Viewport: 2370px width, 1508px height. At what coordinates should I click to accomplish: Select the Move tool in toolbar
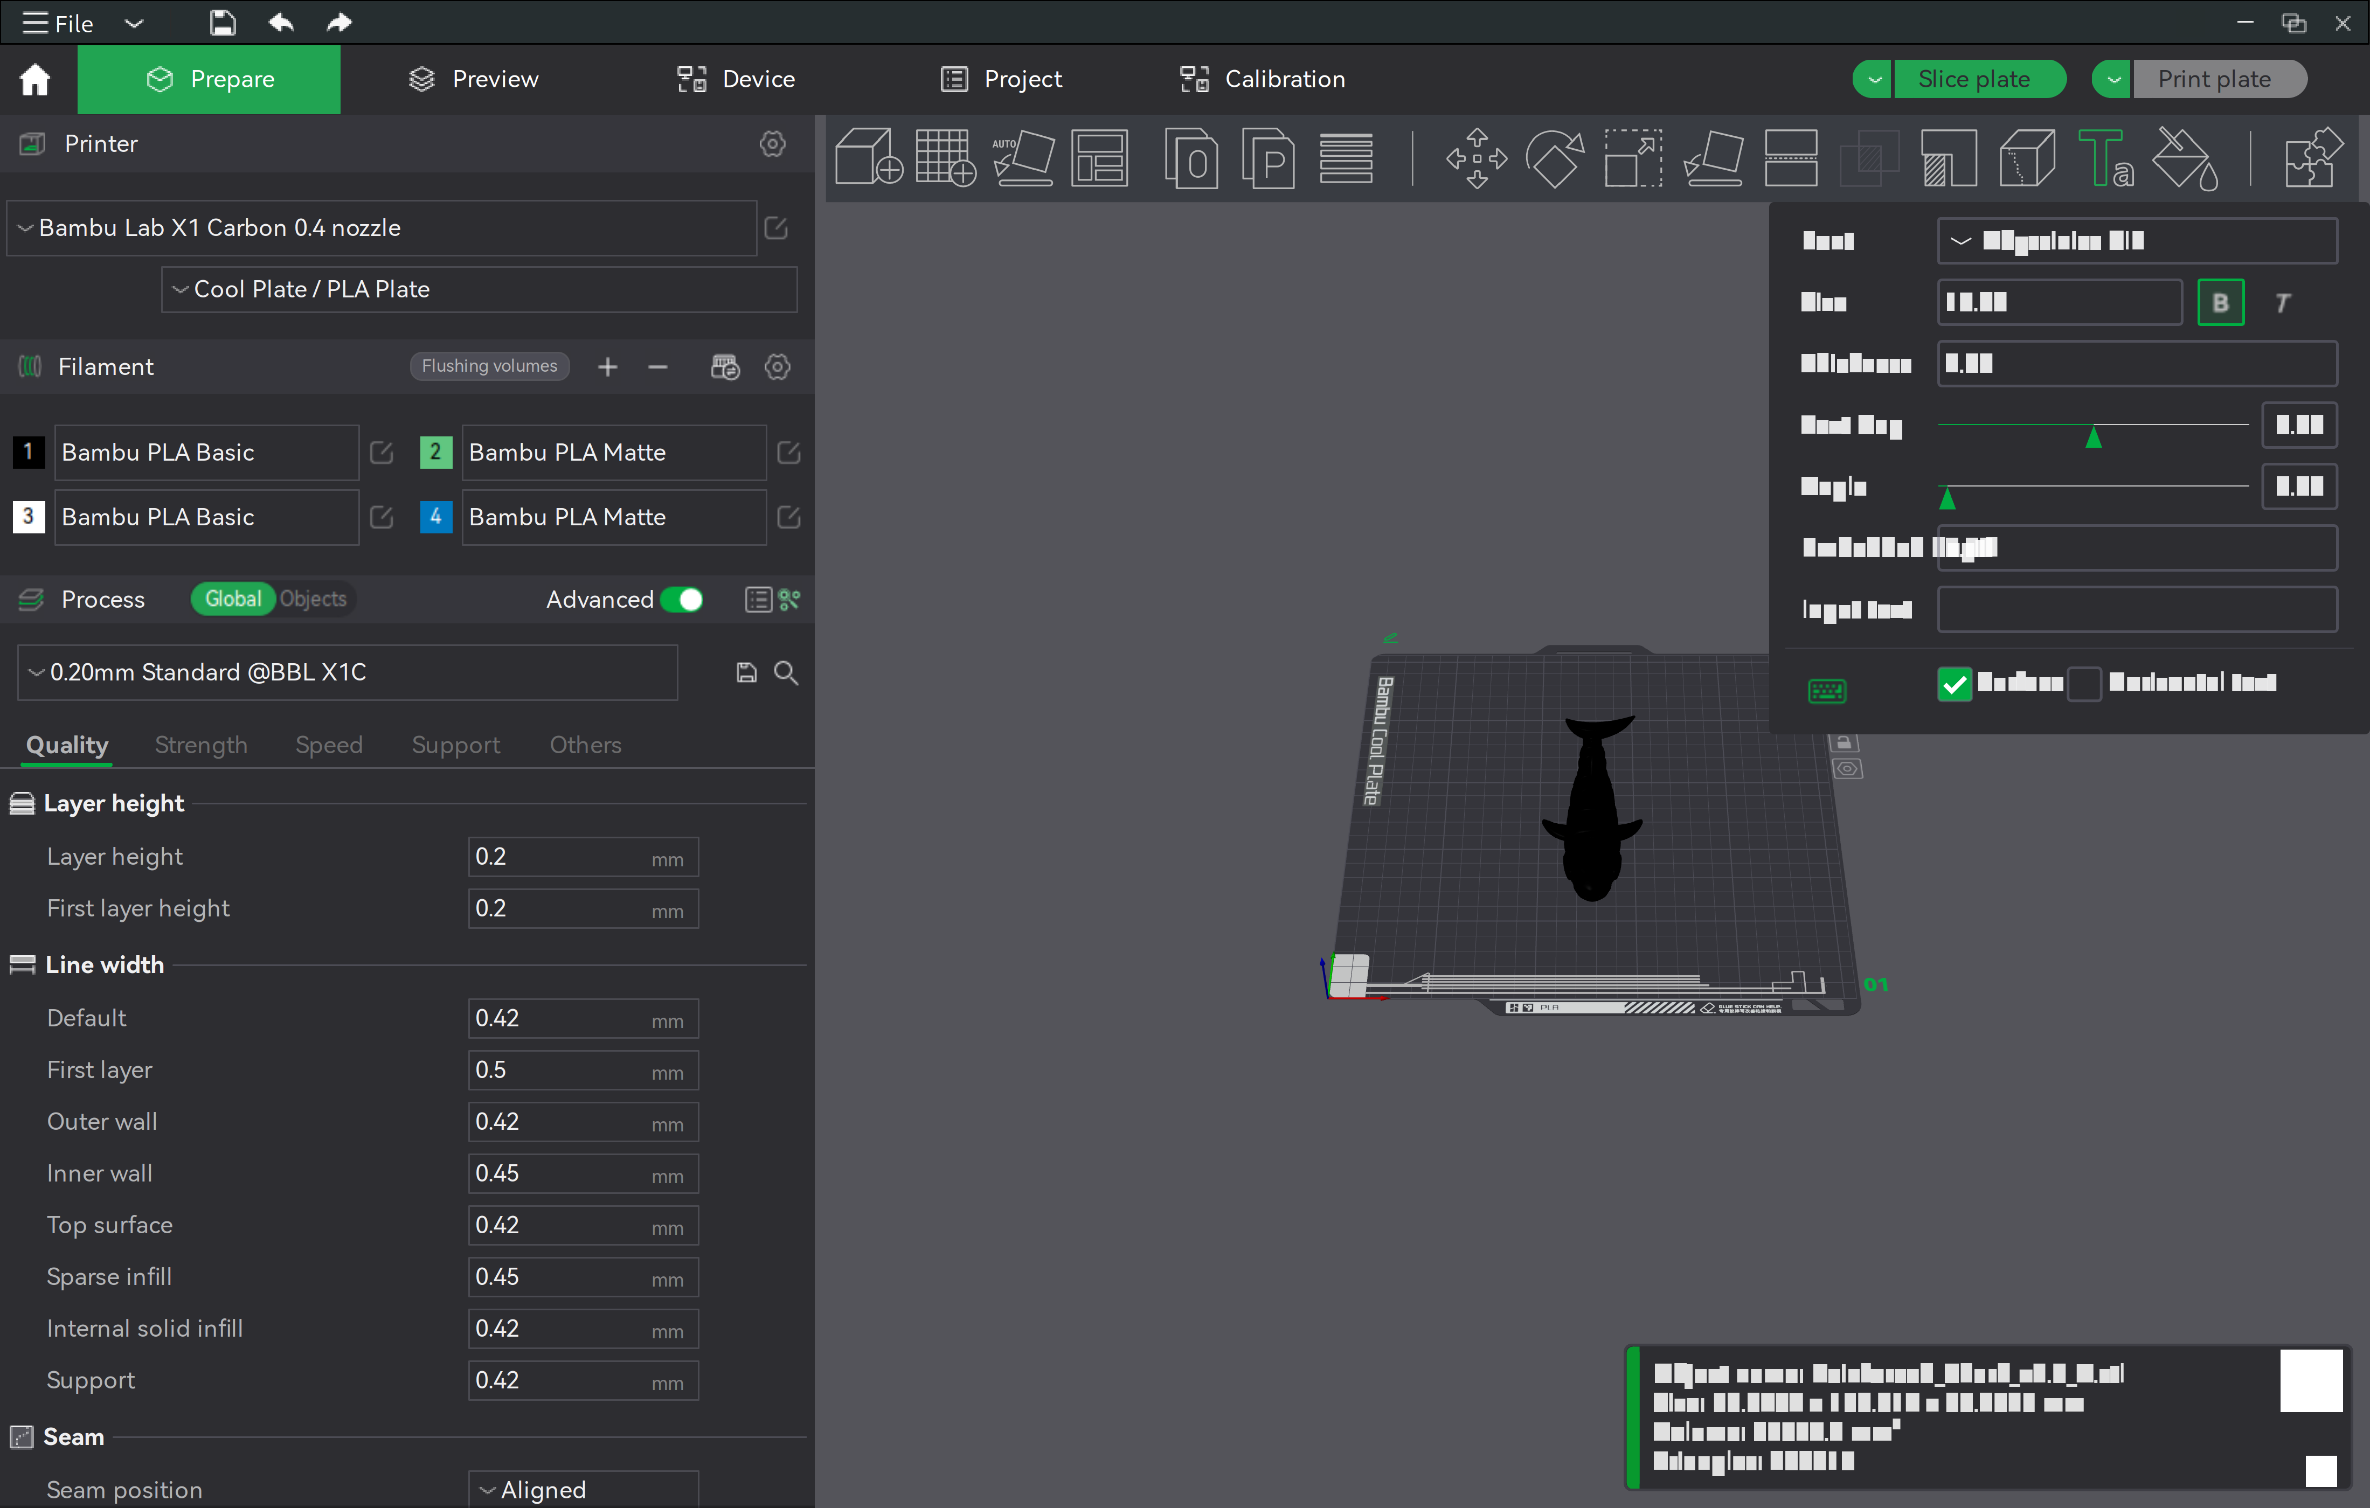(x=1475, y=157)
